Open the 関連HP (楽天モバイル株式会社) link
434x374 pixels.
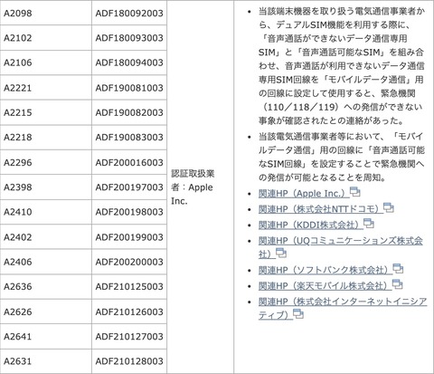point(325,285)
